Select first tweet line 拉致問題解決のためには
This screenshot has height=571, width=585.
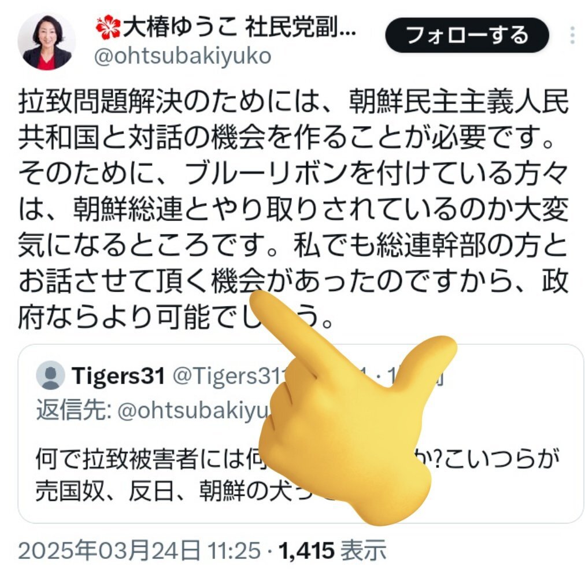tap(293, 102)
